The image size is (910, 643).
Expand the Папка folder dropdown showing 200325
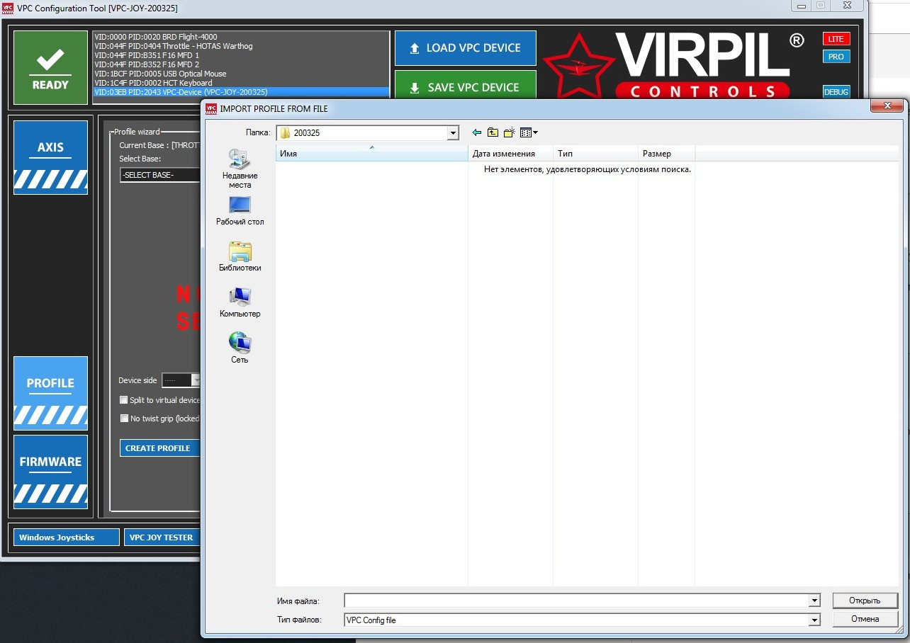pos(453,132)
